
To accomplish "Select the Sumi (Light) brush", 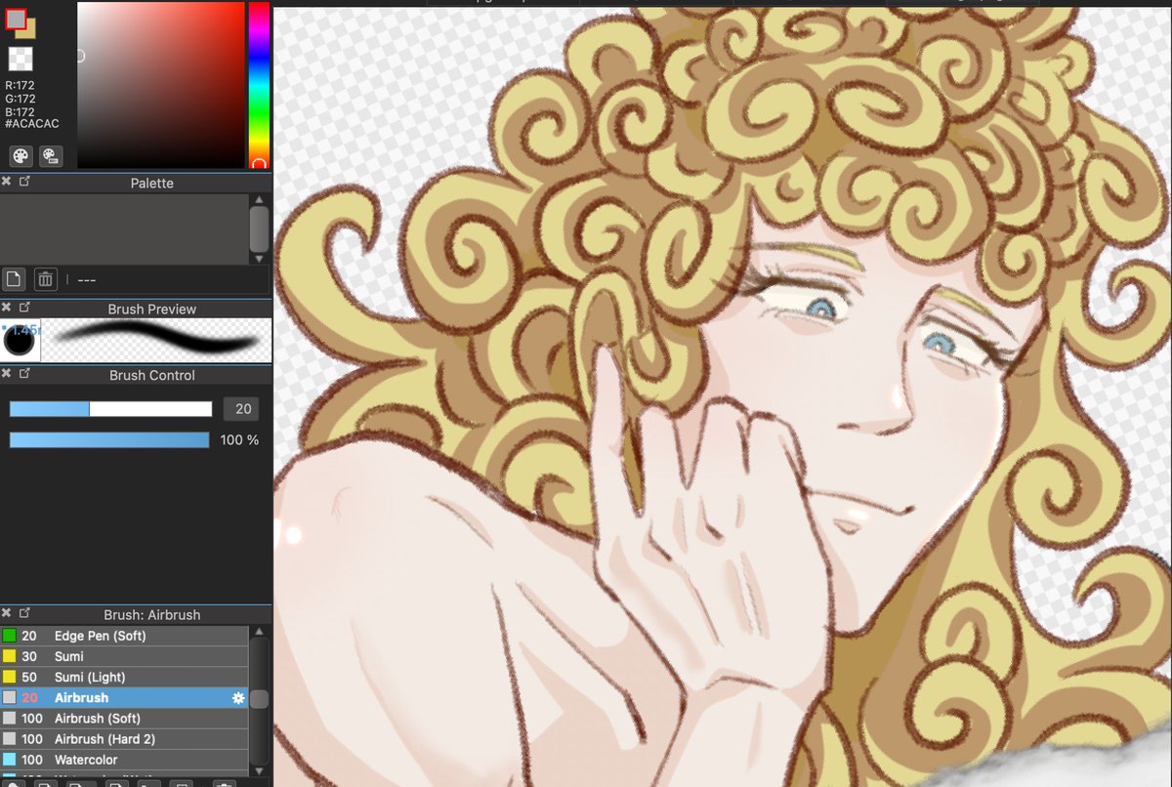I will pyautogui.click(x=124, y=677).
